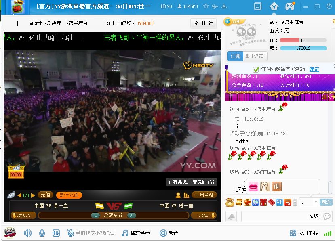
Task: Select the pink lips gift icon
Action: point(253,187)
